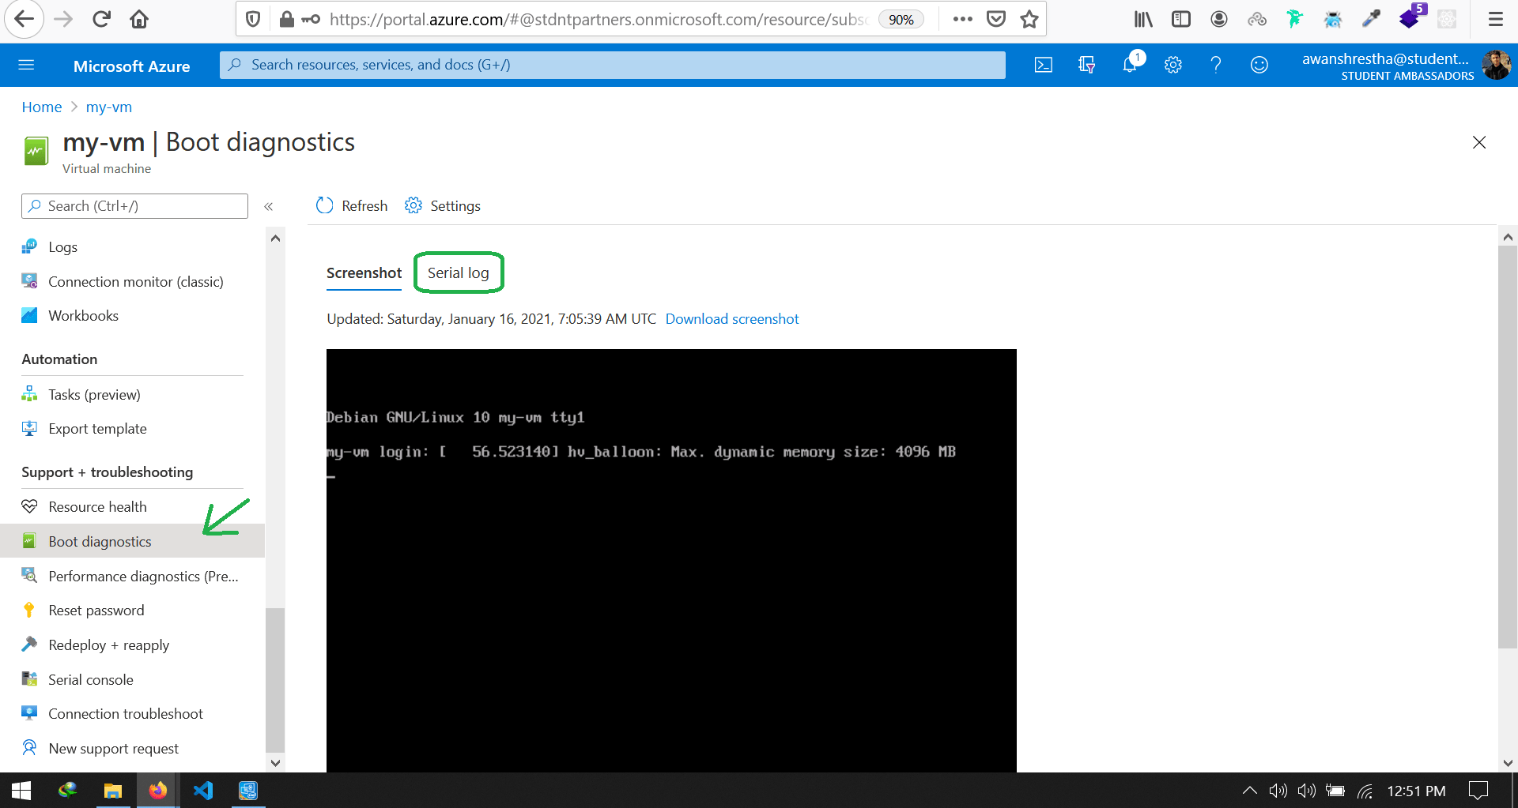The width and height of the screenshot is (1518, 808).
Task: Open the my-vm breadcrumb link
Action: click(109, 107)
